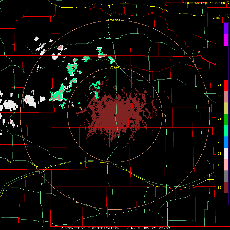Image resolution: width=230 pixels, height=230 pixels.
Task: Click the "WS" legend label text
Action: (219, 142)
